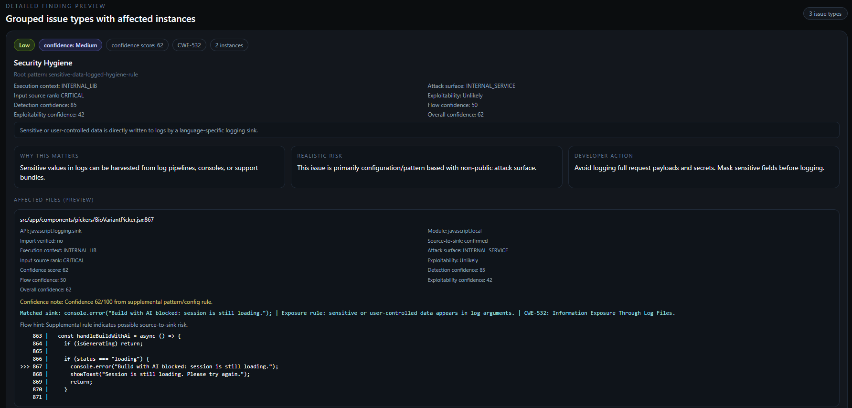The width and height of the screenshot is (852, 408).
Task: Select the 'Security Hygiene' heading
Action: pos(43,63)
